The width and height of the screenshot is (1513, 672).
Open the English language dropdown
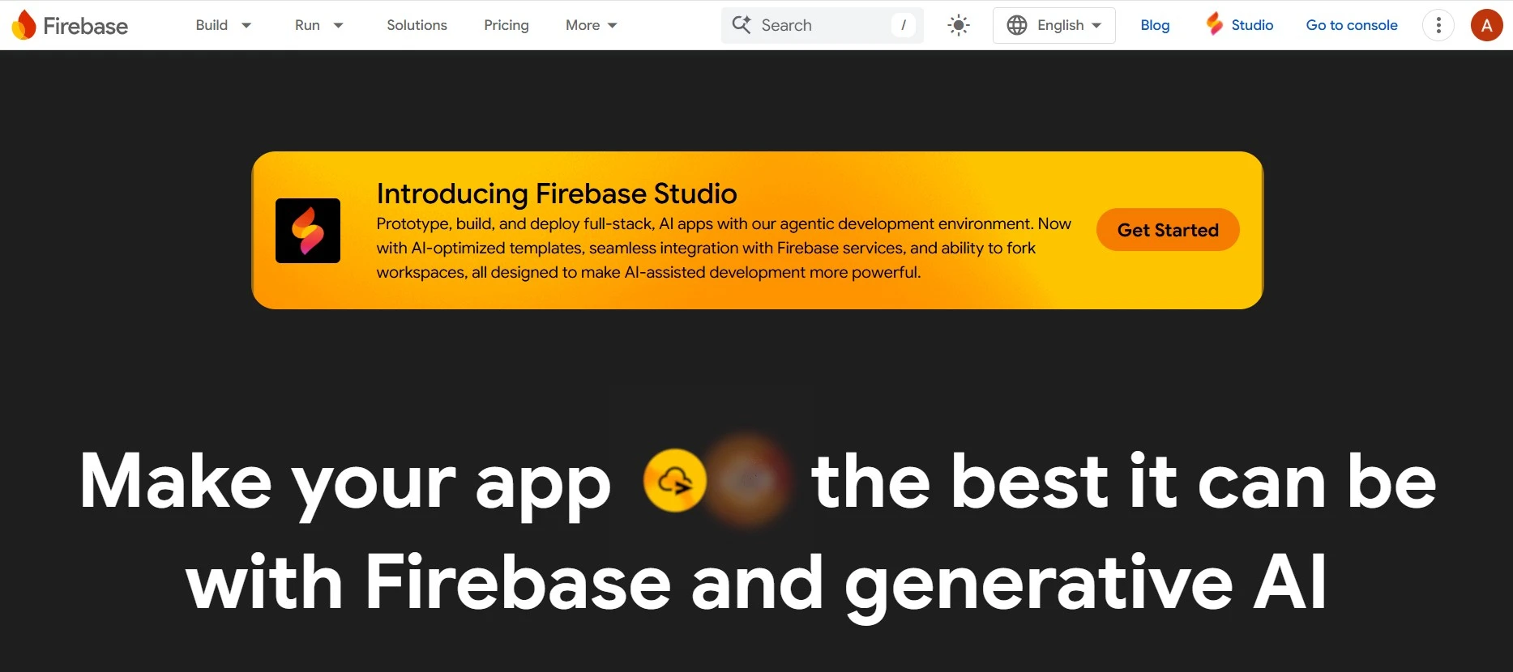pyautogui.click(x=1054, y=25)
